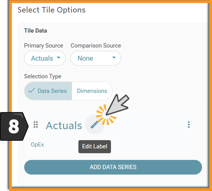Open the Comparison Source None dropdown
Screen dimensions: 212x191
pos(96,58)
